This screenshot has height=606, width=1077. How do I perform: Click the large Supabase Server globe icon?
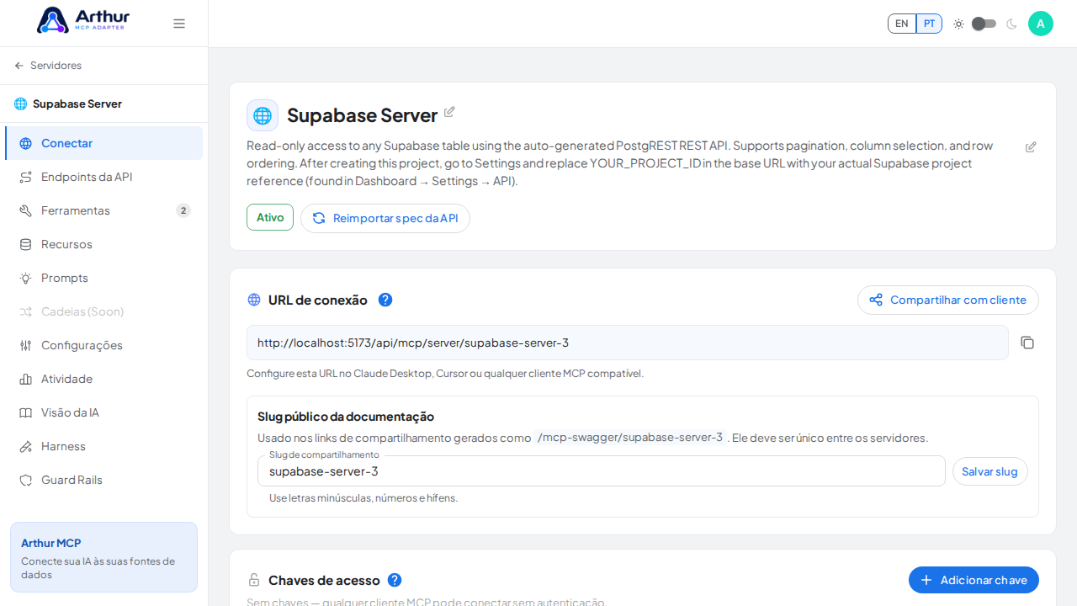pyautogui.click(x=263, y=115)
